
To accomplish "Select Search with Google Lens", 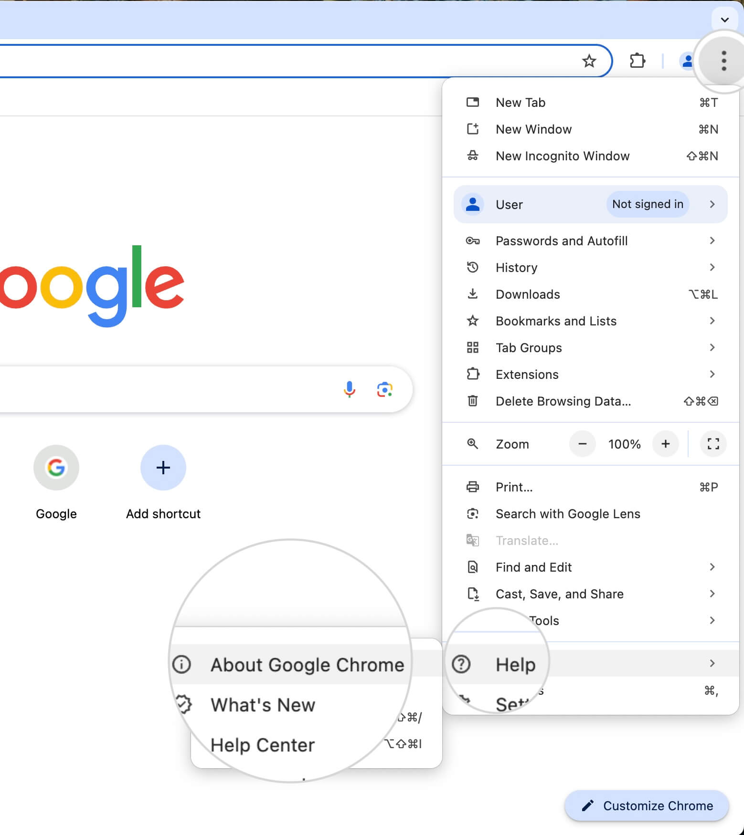I will 591,514.
